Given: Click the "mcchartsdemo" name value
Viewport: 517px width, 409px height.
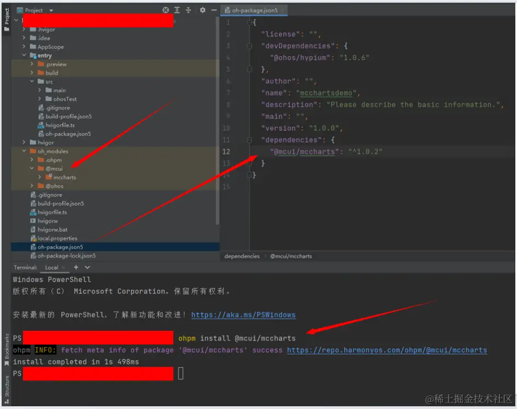Looking at the screenshot, I should [x=326, y=93].
